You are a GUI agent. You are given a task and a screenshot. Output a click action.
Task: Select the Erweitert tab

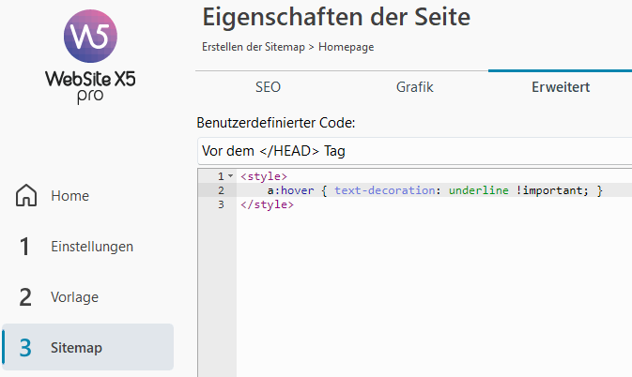pyautogui.click(x=561, y=87)
